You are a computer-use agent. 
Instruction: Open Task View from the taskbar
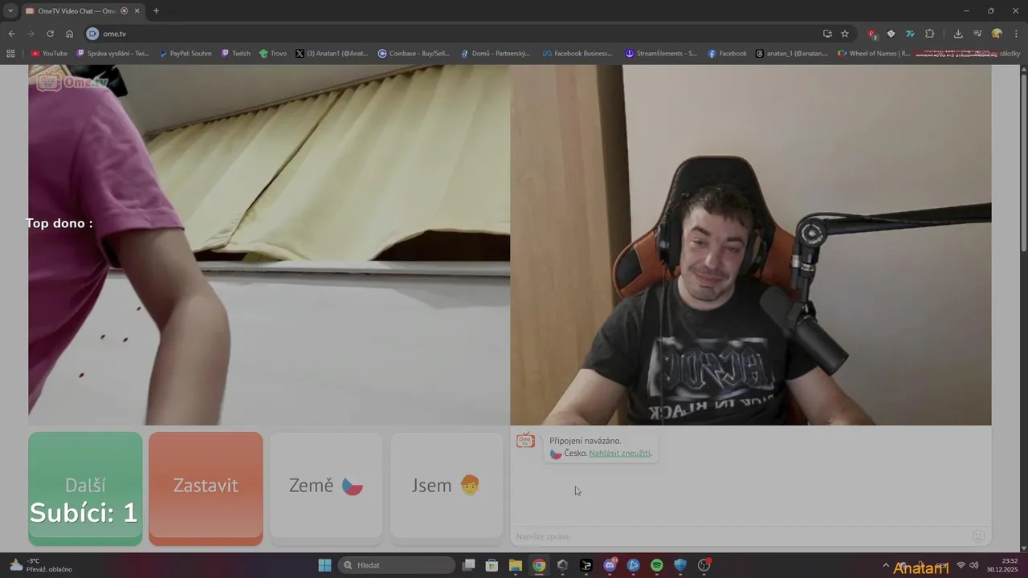pyautogui.click(x=468, y=565)
